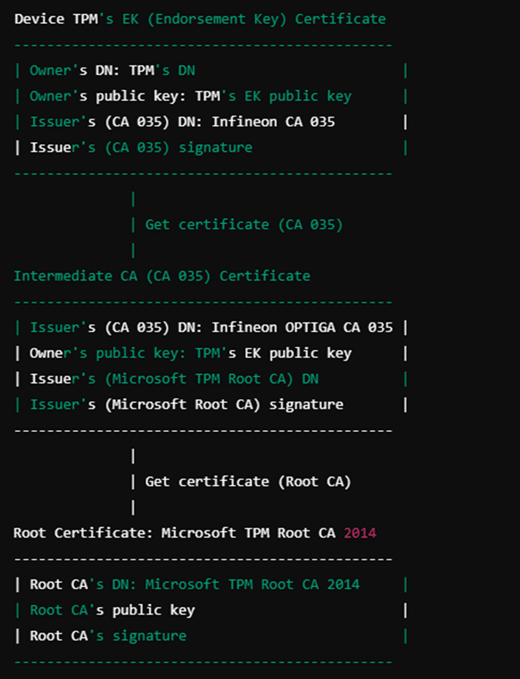Click the line "Issuer's (Microsoft TPM Root CA) DN"

pos(174,379)
